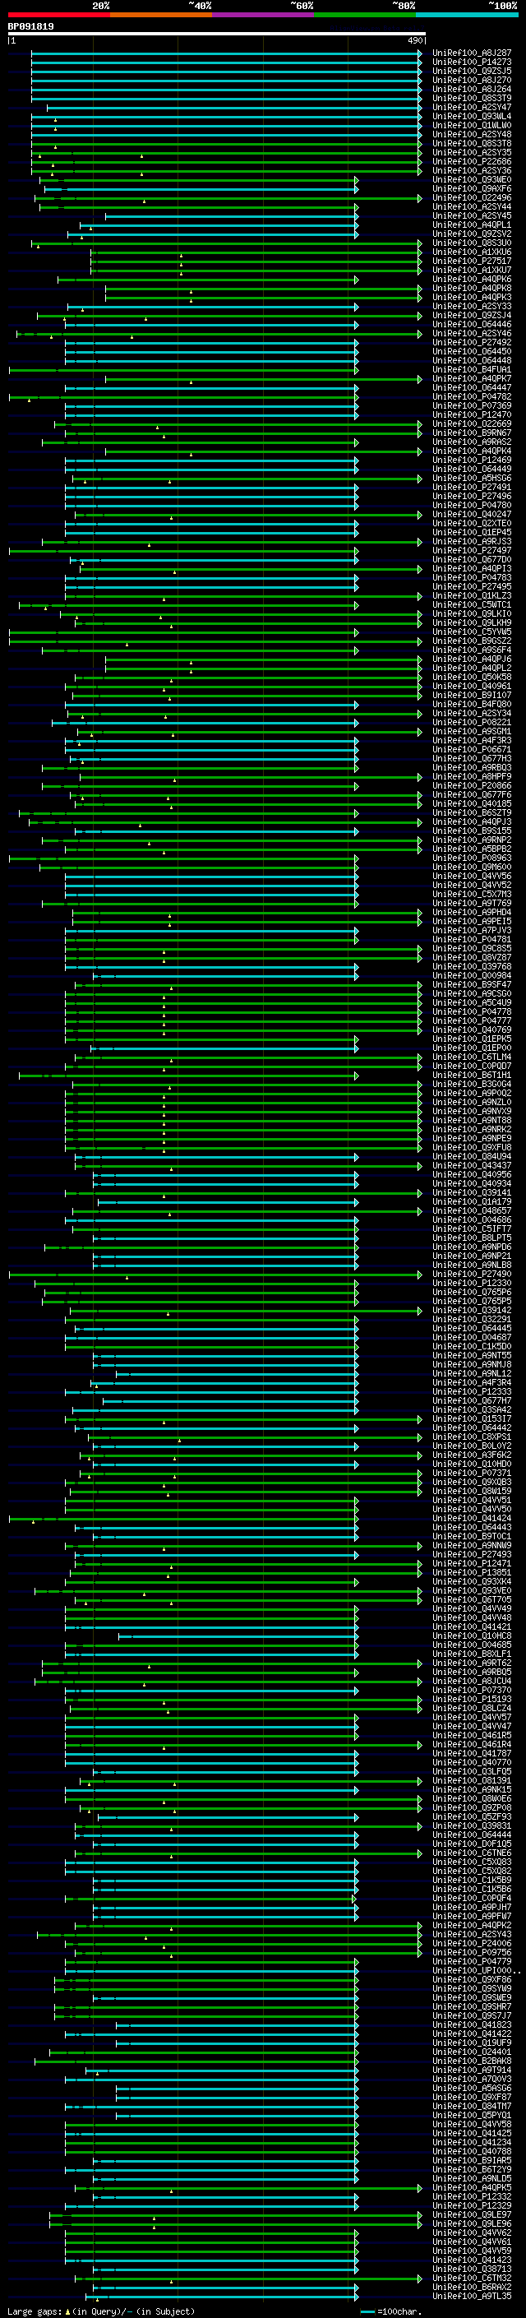Select the UniRef100_Q9SHR7 label
This screenshot has width=526, height=2318.
click(x=472, y=2007)
